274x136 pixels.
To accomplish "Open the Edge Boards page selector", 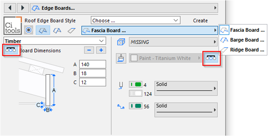I will click(124, 8).
